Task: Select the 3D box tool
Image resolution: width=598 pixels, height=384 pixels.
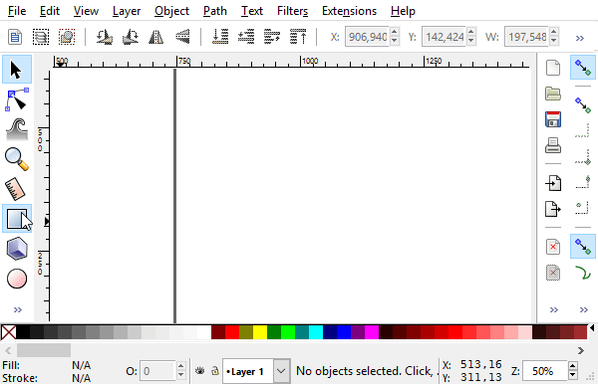Action: 17,249
